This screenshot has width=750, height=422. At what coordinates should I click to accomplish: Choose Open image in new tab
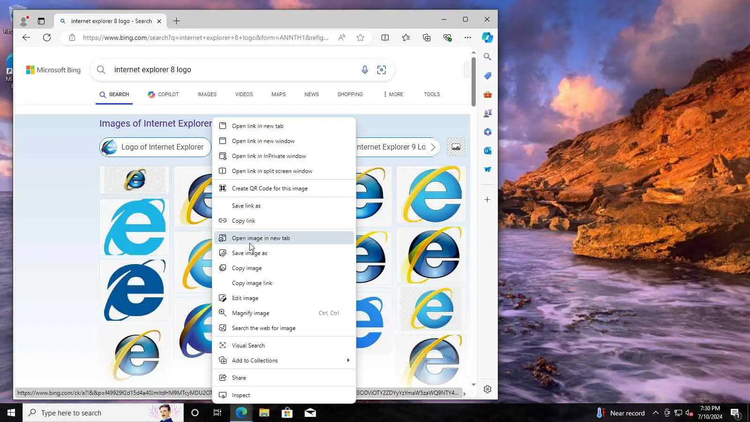tap(284, 238)
